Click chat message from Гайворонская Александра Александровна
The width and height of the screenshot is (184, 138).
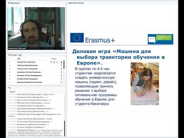pyautogui.click(x=35, y=115)
